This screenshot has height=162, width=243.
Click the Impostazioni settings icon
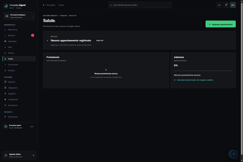[x=5, y=99]
